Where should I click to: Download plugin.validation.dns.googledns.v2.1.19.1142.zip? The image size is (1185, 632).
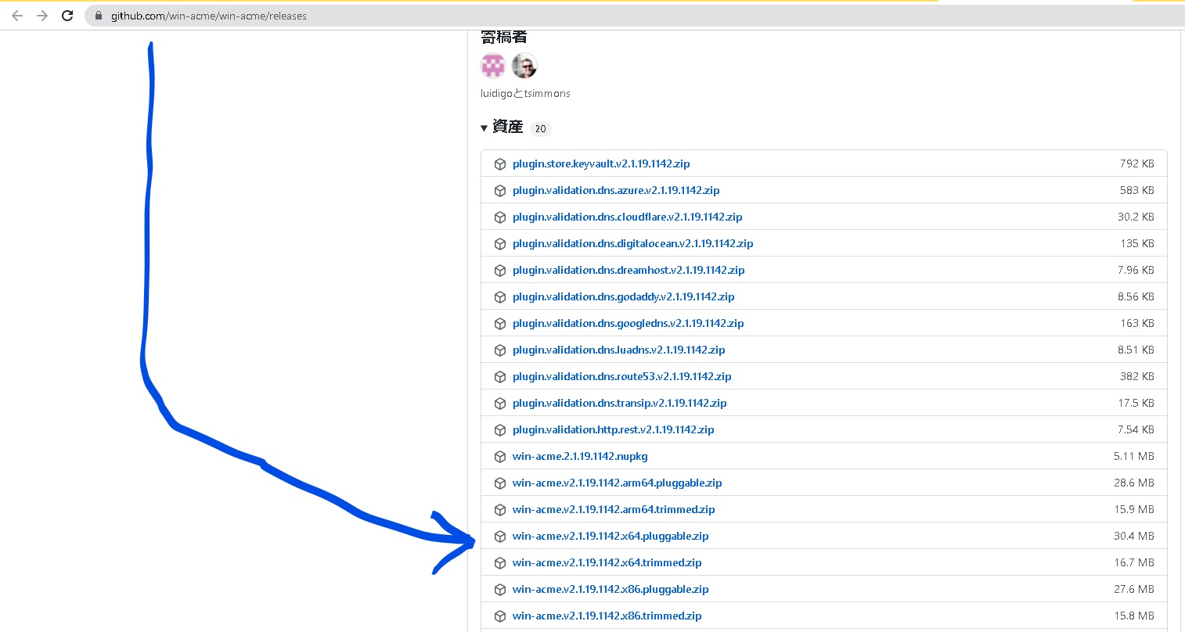pyautogui.click(x=629, y=323)
